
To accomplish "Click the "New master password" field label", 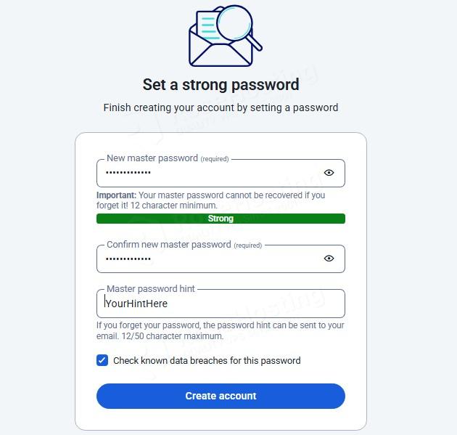I will (x=152, y=158).
